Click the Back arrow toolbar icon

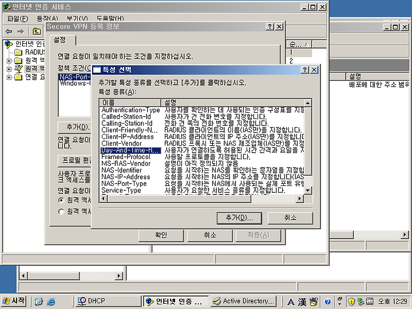[9, 31]
